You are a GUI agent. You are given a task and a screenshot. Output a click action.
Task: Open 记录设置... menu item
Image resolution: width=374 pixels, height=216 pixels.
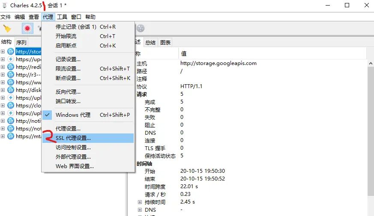pos(88,59)
